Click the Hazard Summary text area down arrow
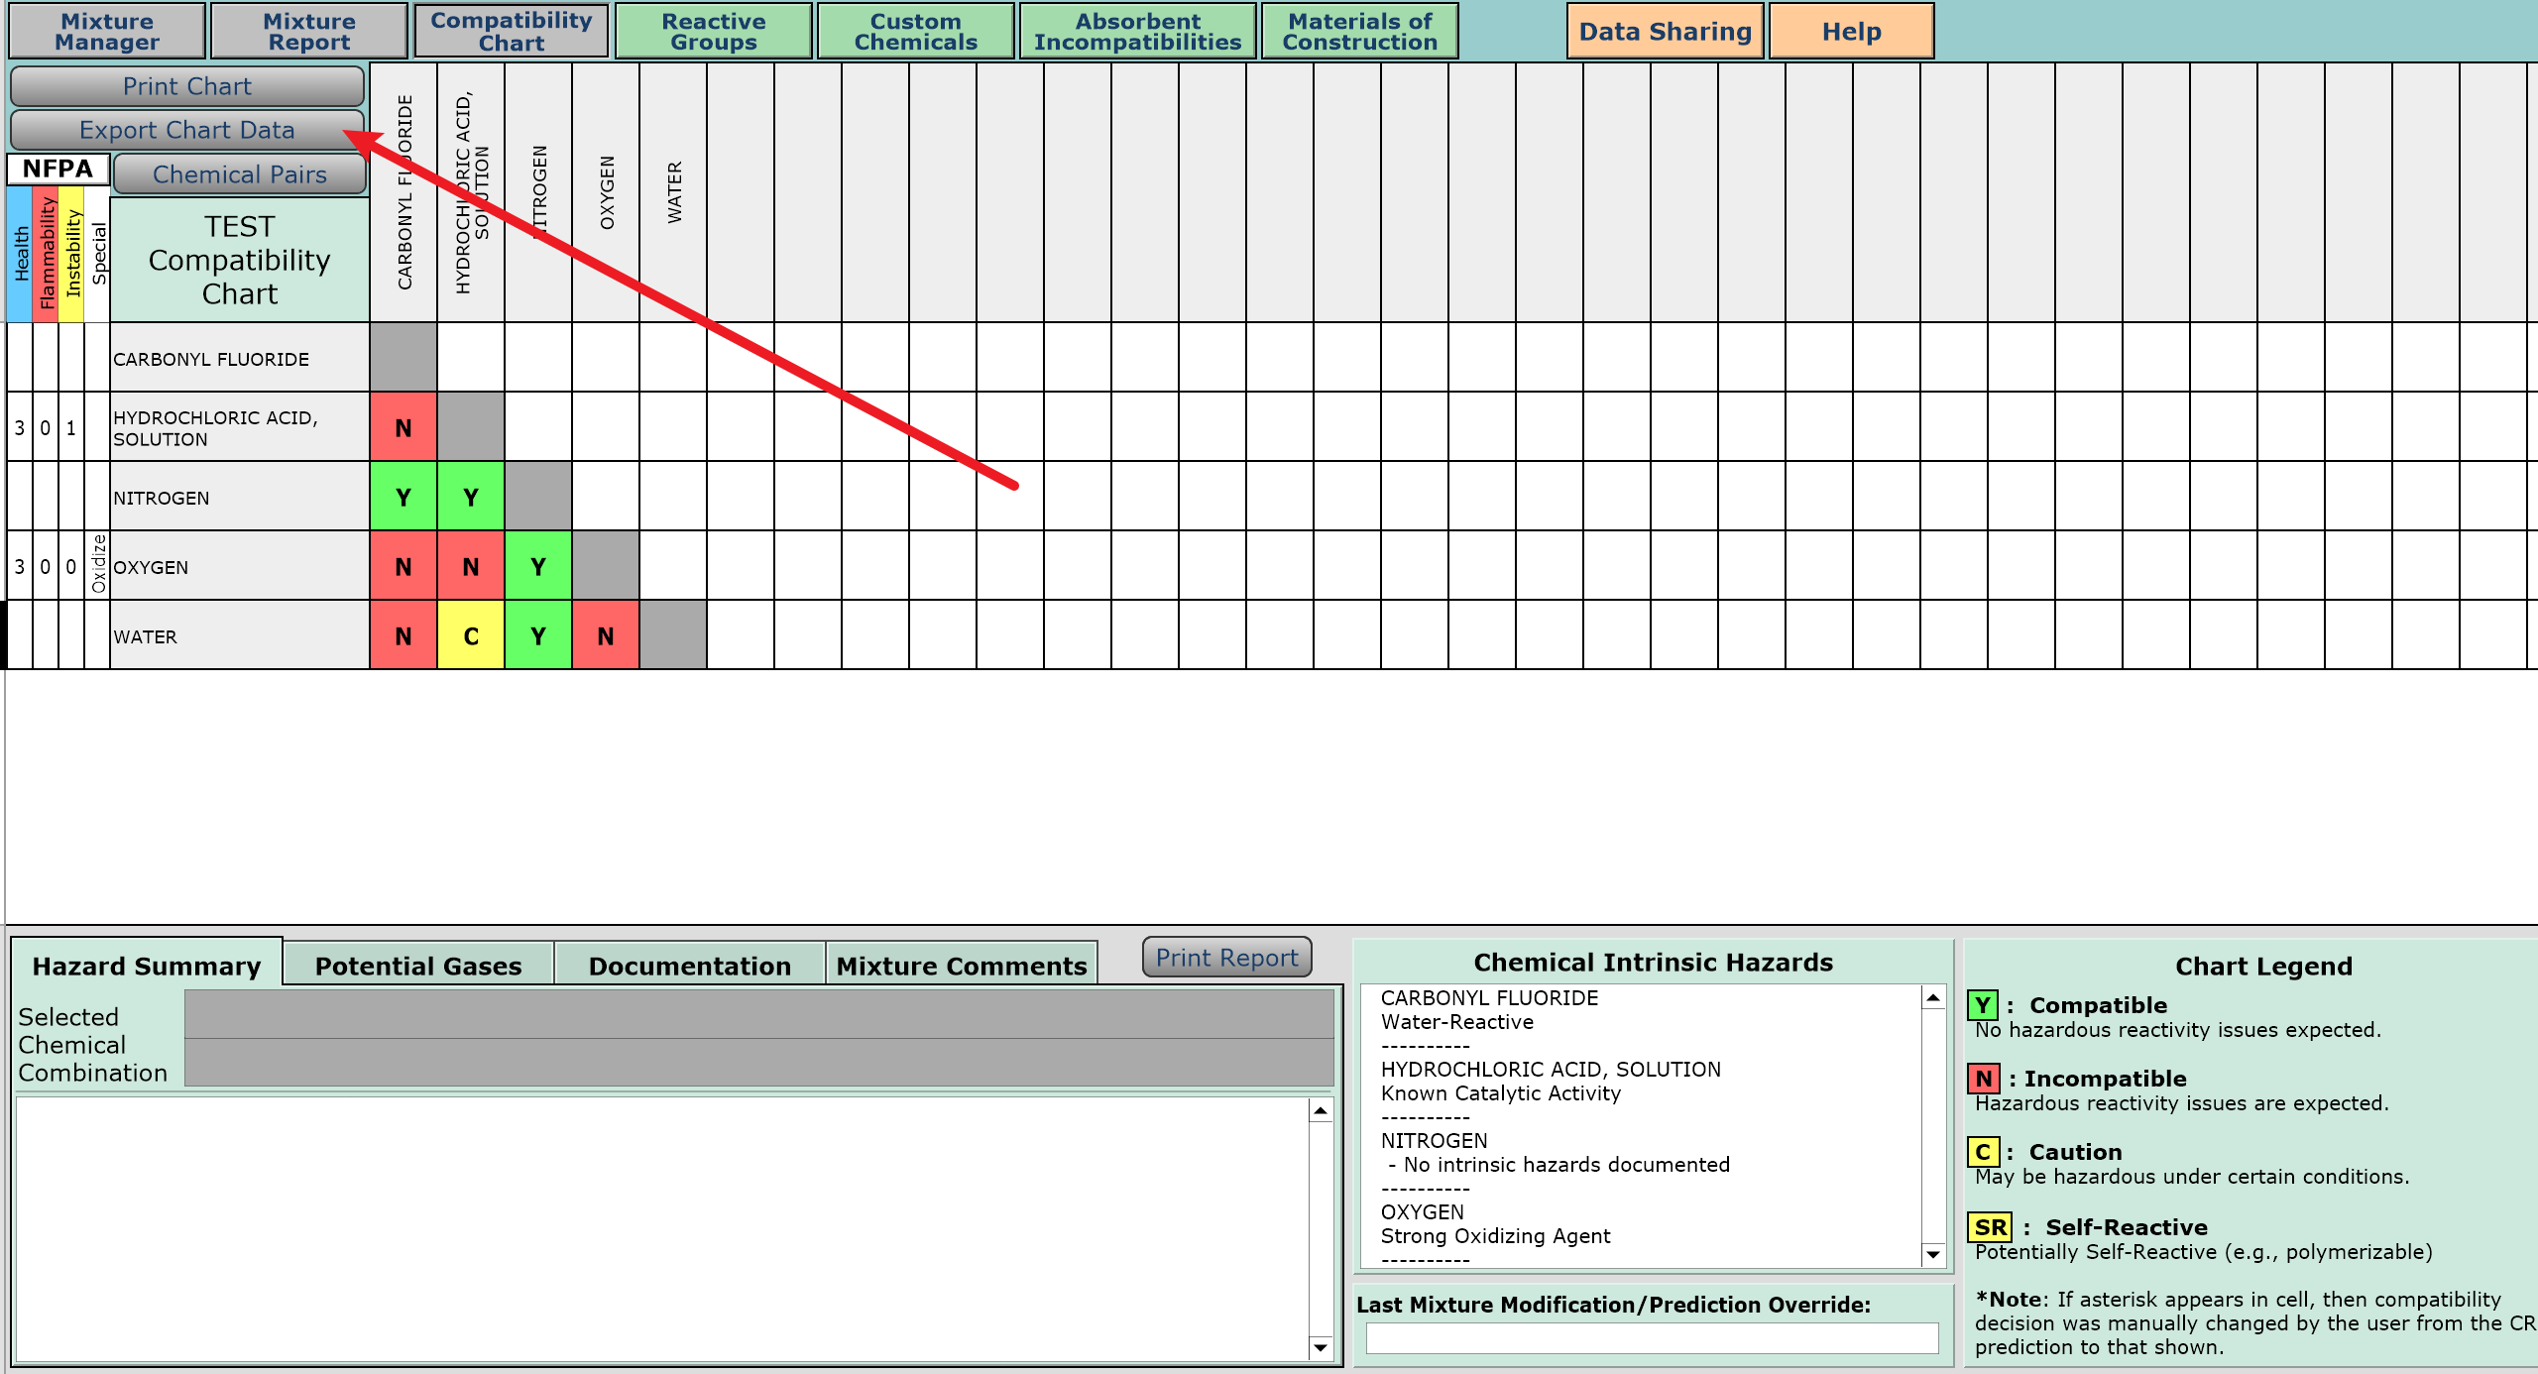This screenshot has width=2538, height=1374. [1320, 1346]
